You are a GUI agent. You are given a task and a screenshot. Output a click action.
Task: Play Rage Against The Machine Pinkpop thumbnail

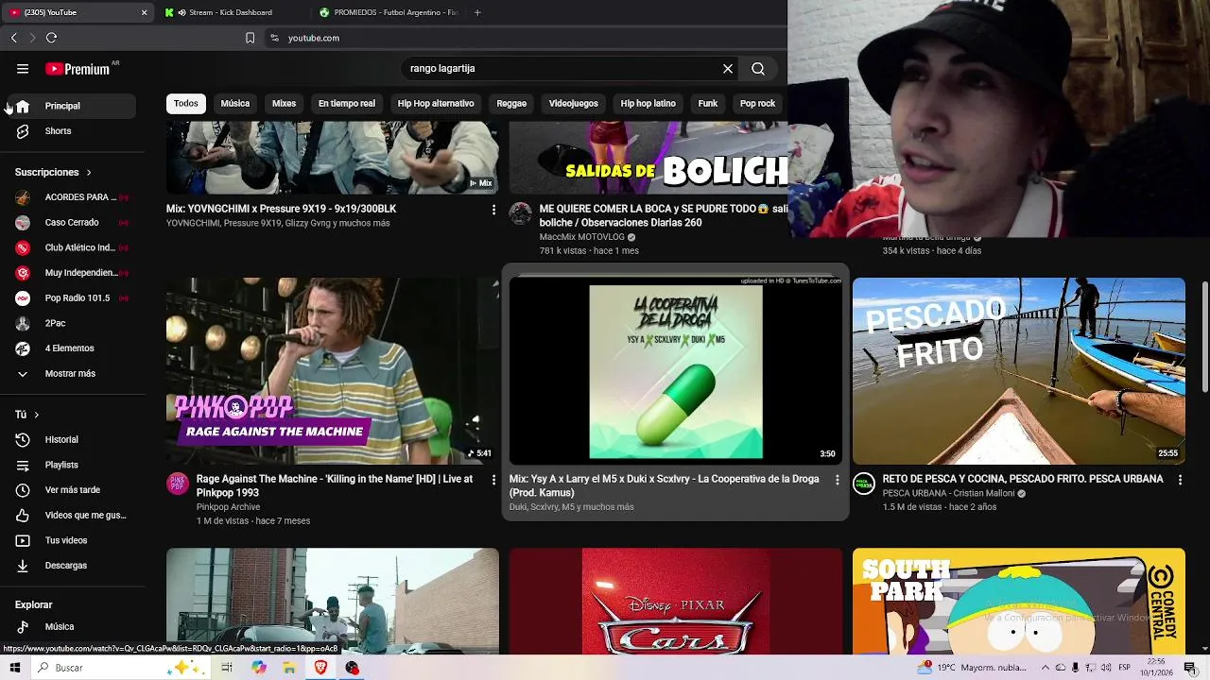(333, 370)
